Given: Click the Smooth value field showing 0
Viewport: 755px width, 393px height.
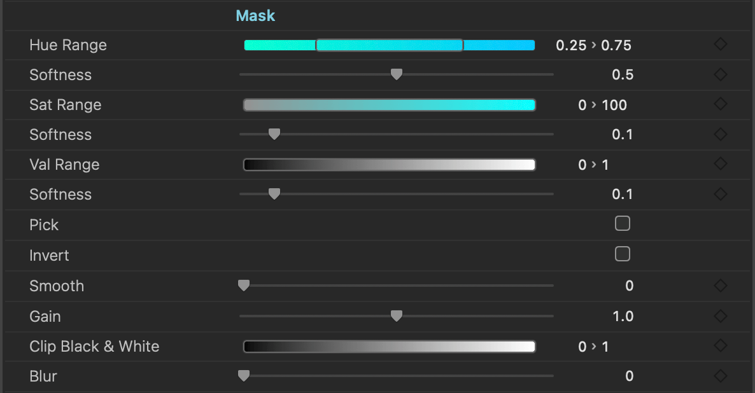Looking at the screenshot, I should coord(629,286).
